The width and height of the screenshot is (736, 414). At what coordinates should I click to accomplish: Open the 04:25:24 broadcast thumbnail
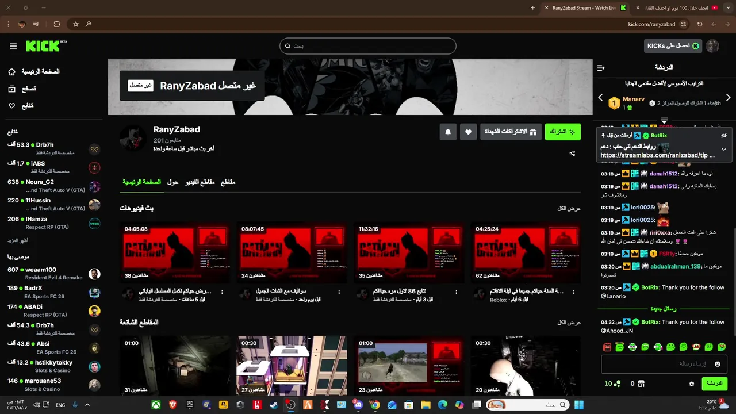pyautogui.click(x=526, y=253)
